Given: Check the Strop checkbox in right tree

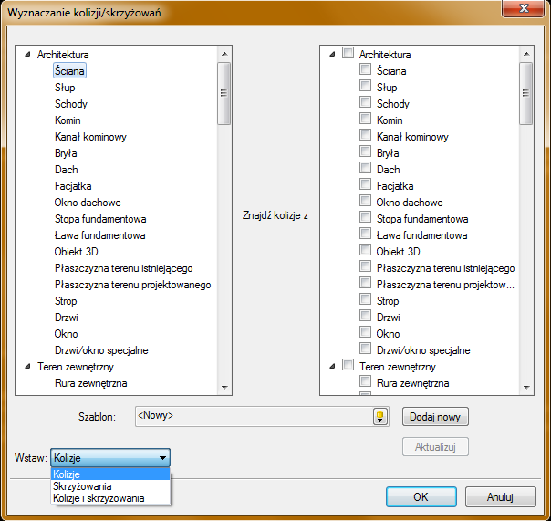Looking at the screenshot, I should pyautogui.click(x=366, y=299).
